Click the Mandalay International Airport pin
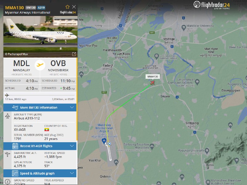This screenshot has width=247, height=185. (104, 141)
